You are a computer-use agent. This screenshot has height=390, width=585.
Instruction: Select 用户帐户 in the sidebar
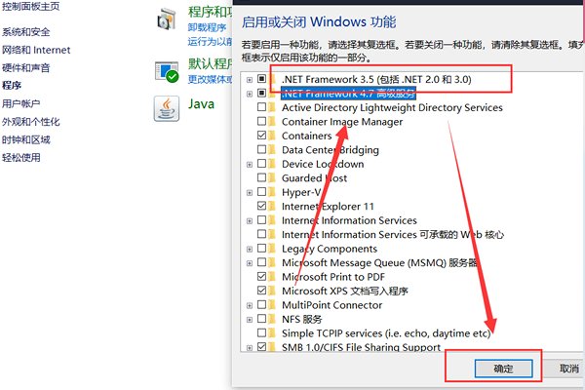click(20, 103)
